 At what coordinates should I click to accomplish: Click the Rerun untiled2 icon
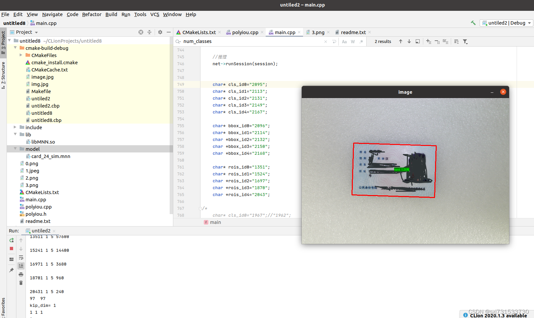pos(11,240)
